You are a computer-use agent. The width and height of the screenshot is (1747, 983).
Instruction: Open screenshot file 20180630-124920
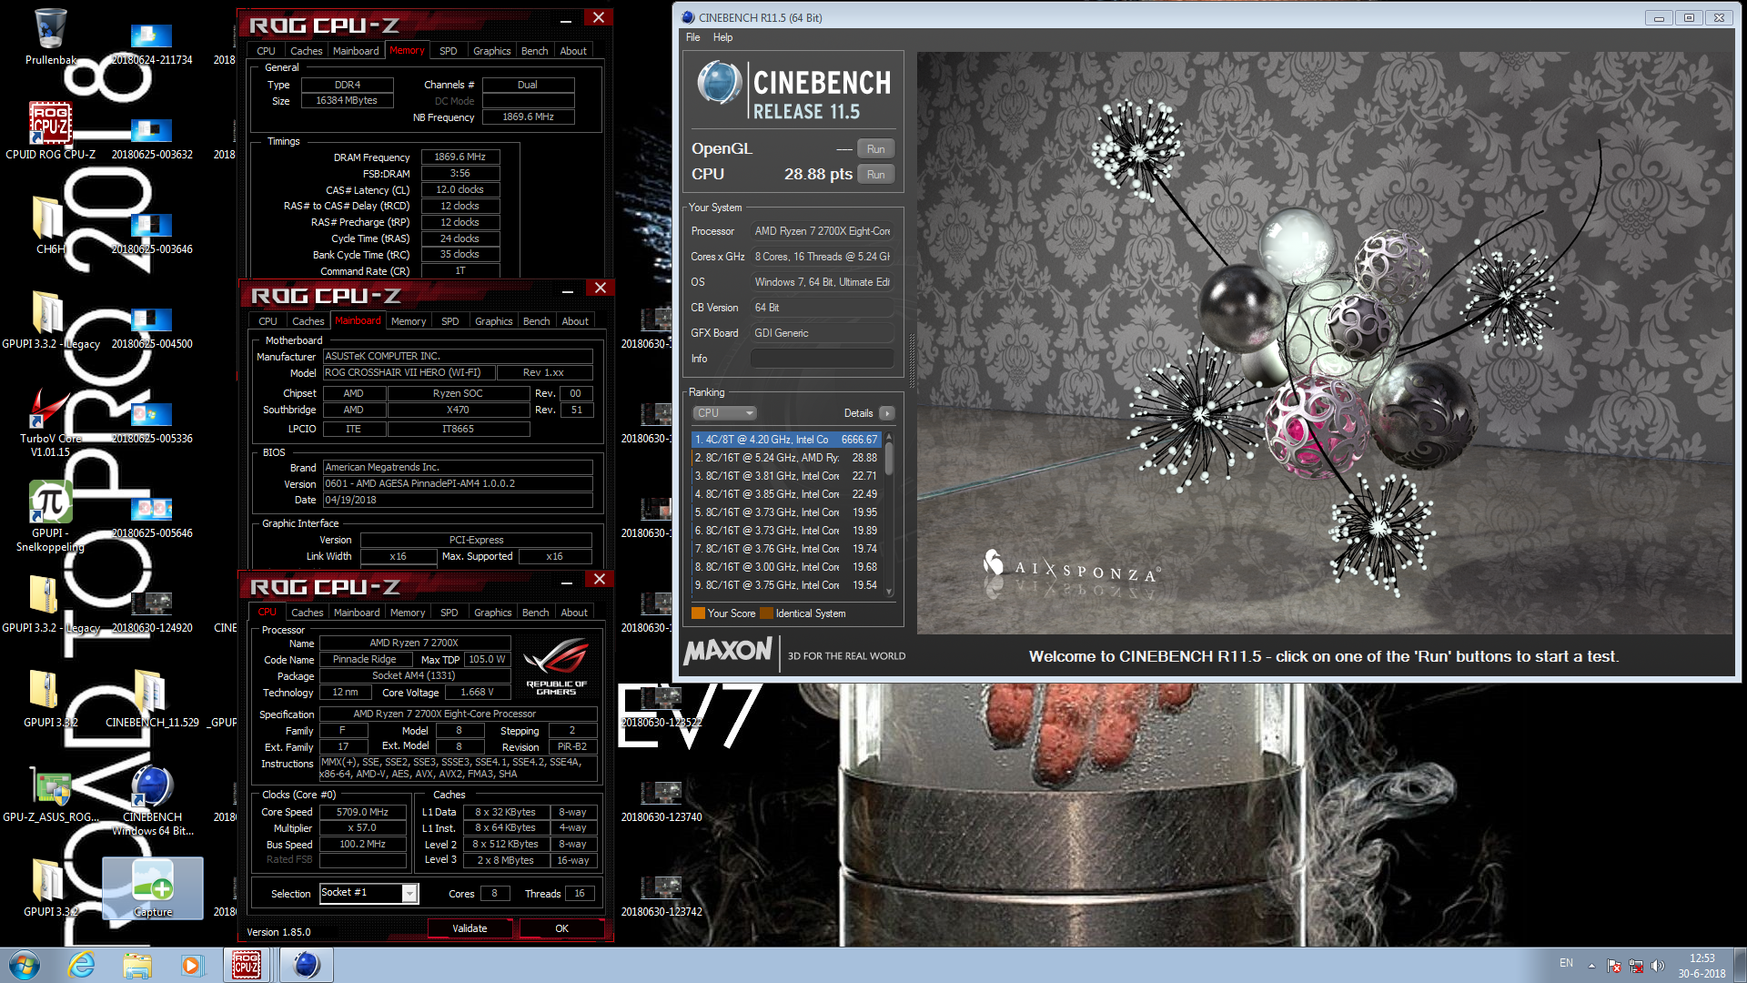pyautogui.click(x=152, y=612)
